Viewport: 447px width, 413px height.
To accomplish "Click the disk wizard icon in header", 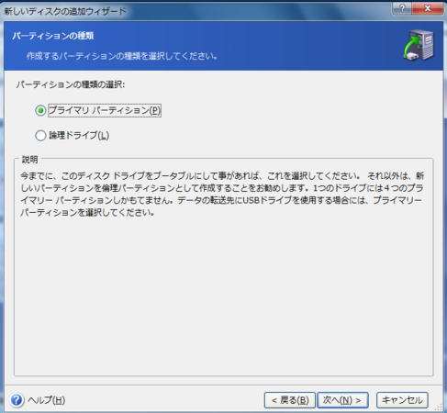I will [x=419, y=45].
